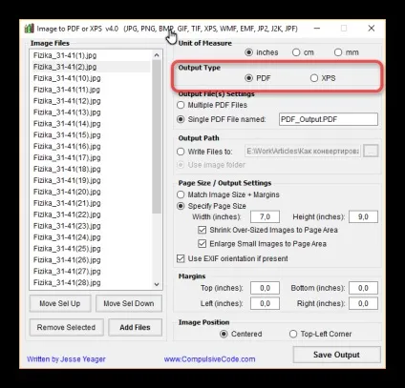Click the Top margin field
The height and width of the screenshot is (388, 405).
coord(265,288)
